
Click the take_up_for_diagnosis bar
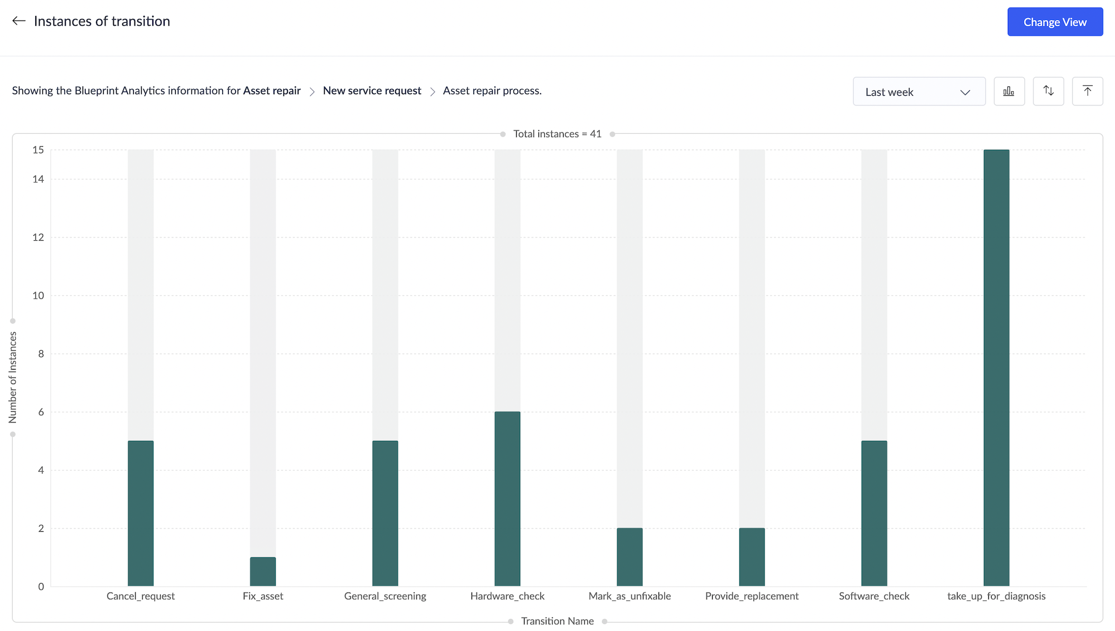tap(996, 368)
